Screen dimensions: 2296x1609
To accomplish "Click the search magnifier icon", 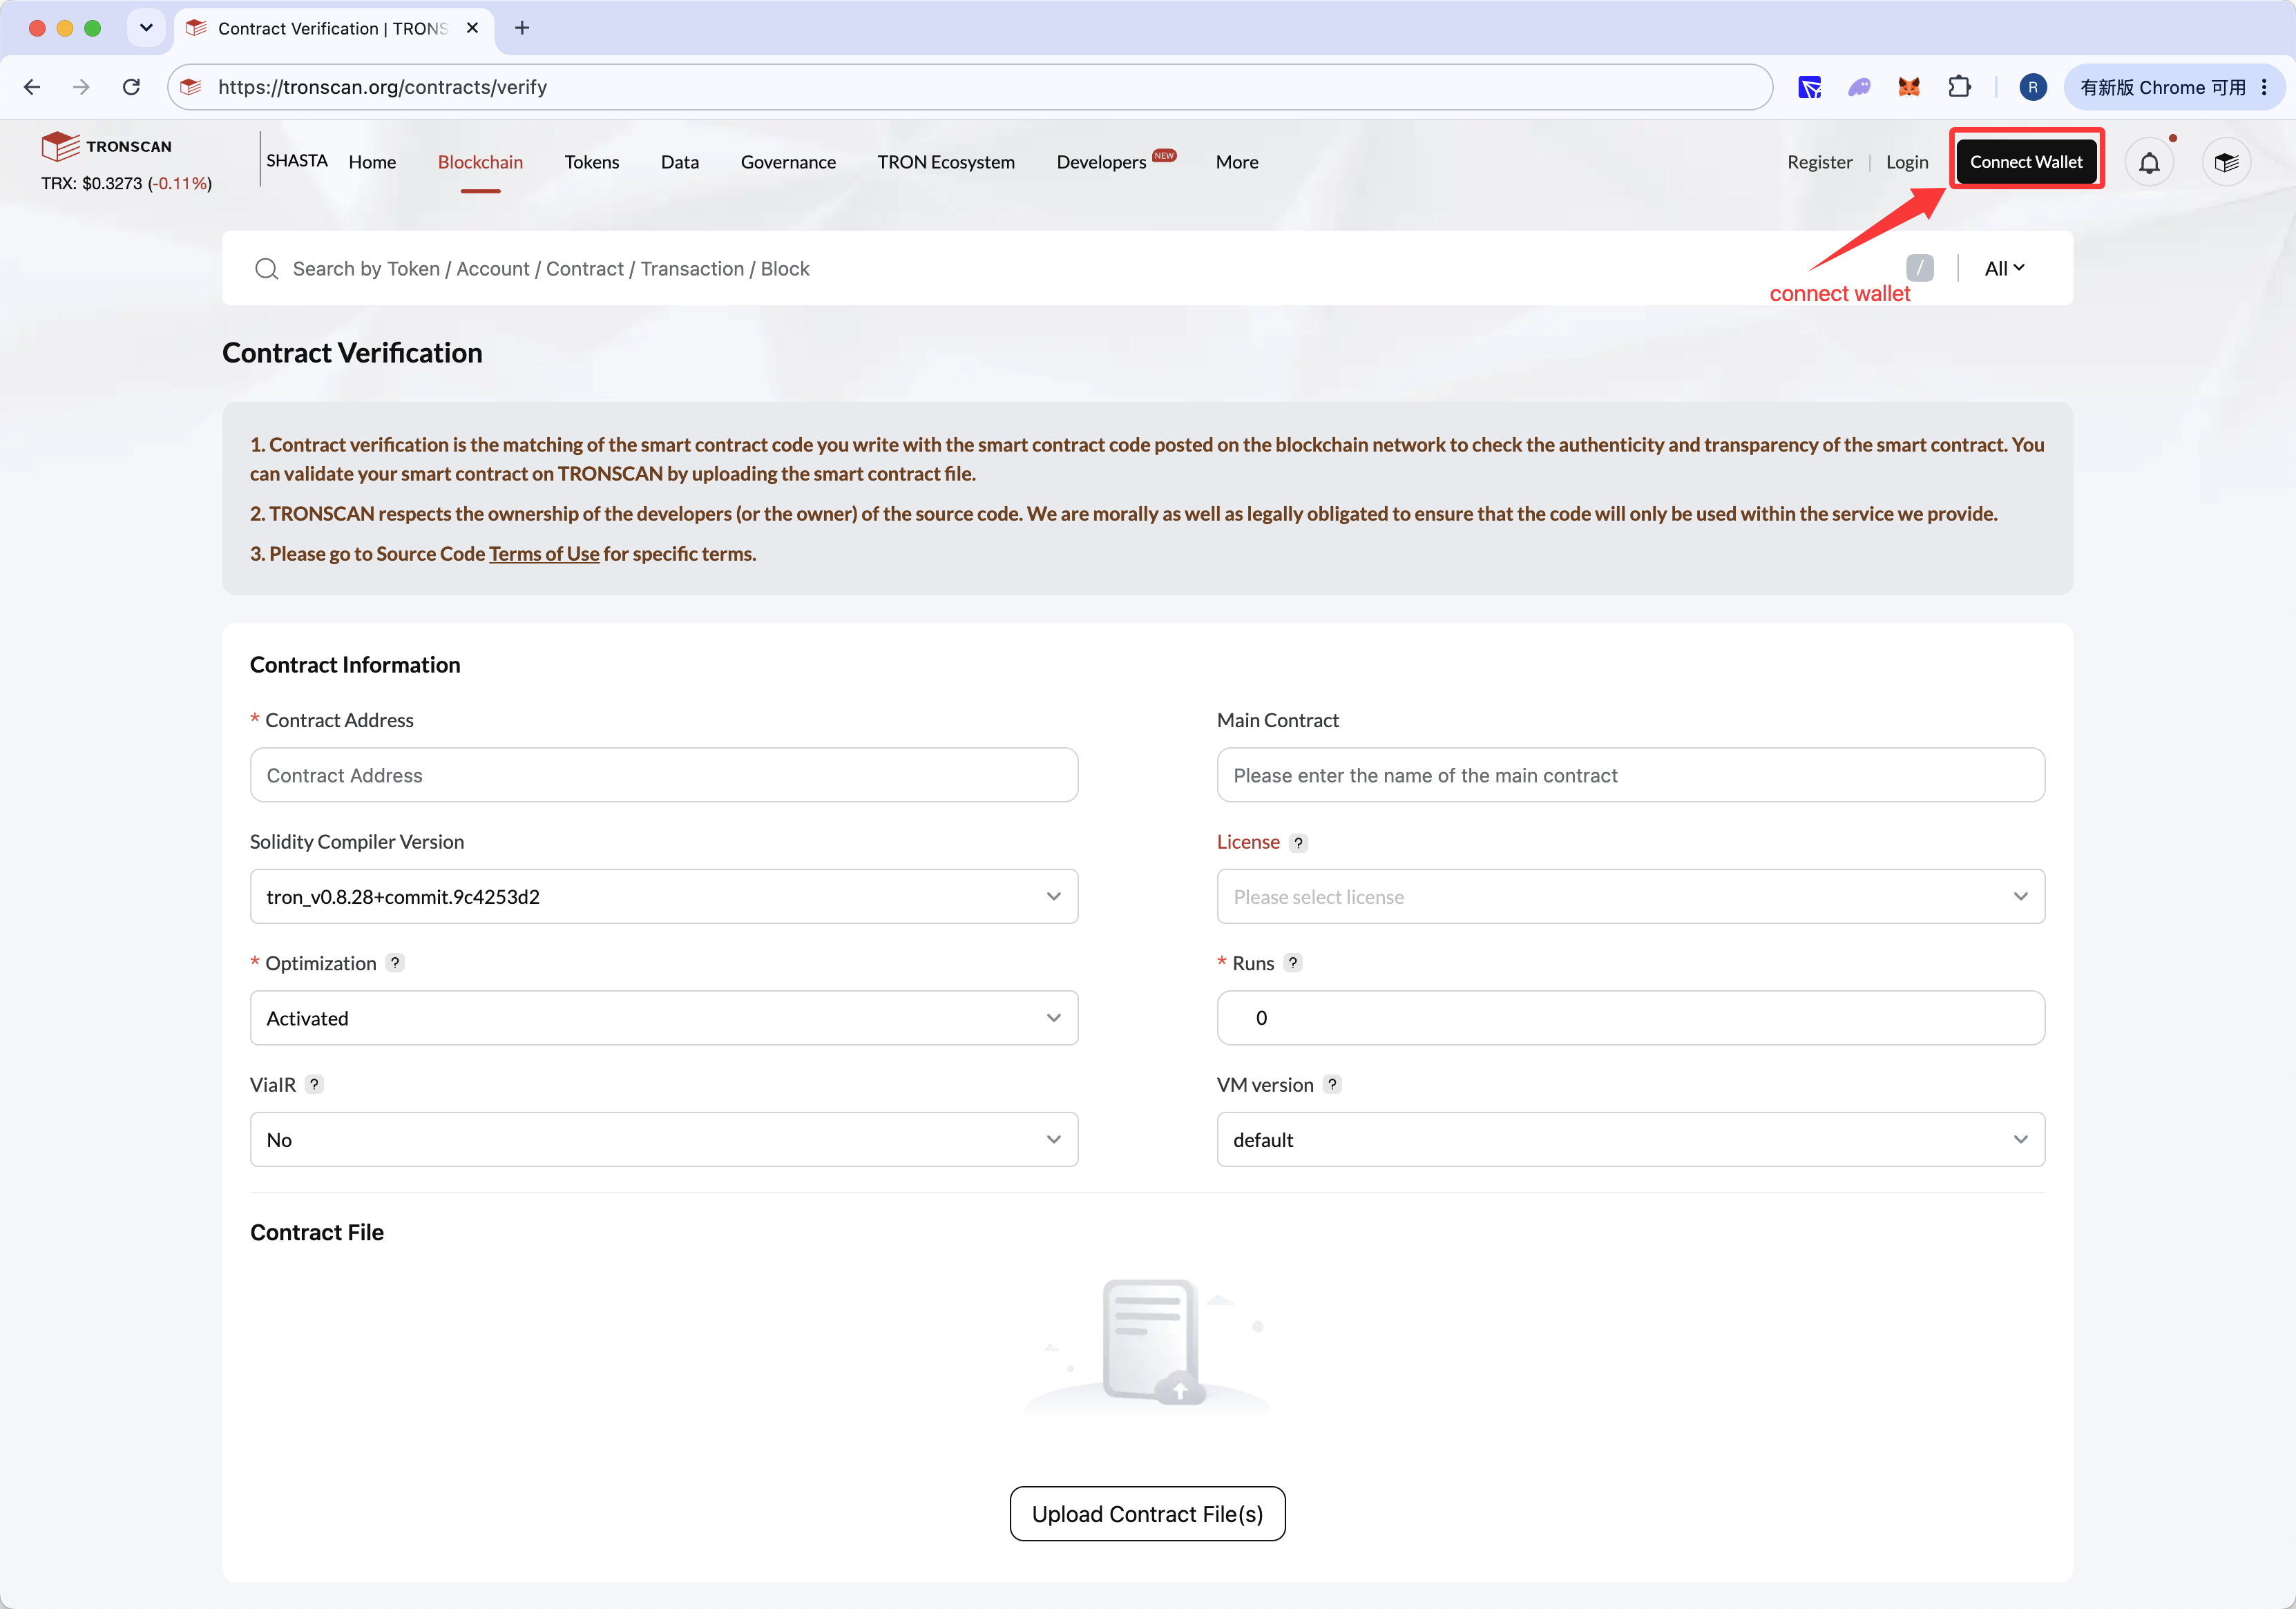I will [266, 269].
